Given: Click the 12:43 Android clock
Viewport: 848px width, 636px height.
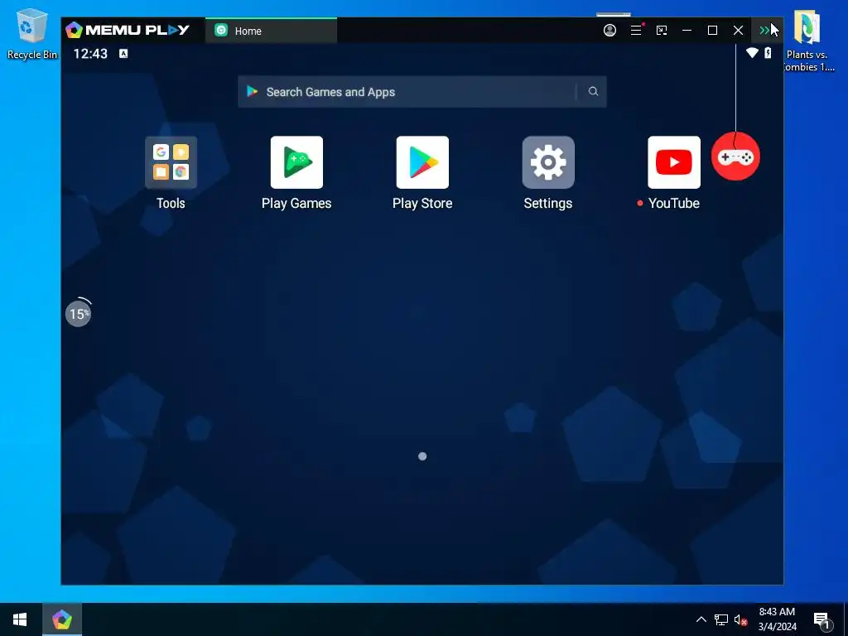Looking at the screenshot, I should 90,54.
